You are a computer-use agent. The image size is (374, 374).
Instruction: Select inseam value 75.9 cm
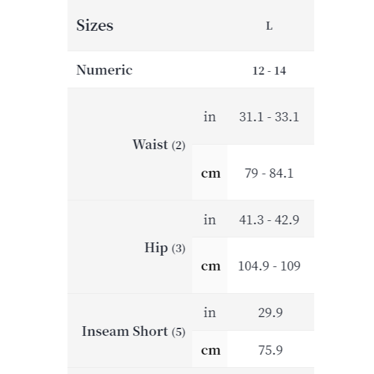(270, 350)
